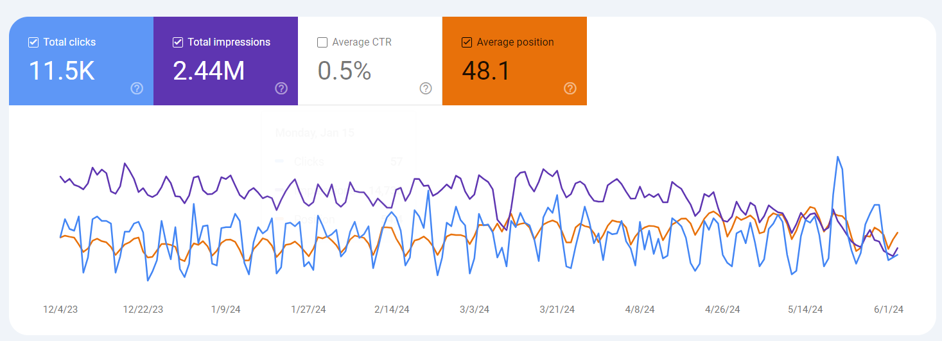Open help for Total clicks metric
Image resolution: width=942 pixels, height=341 pixels.
(137, 89)
